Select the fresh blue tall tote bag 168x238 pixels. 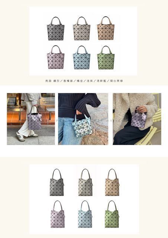coord(85,214)
